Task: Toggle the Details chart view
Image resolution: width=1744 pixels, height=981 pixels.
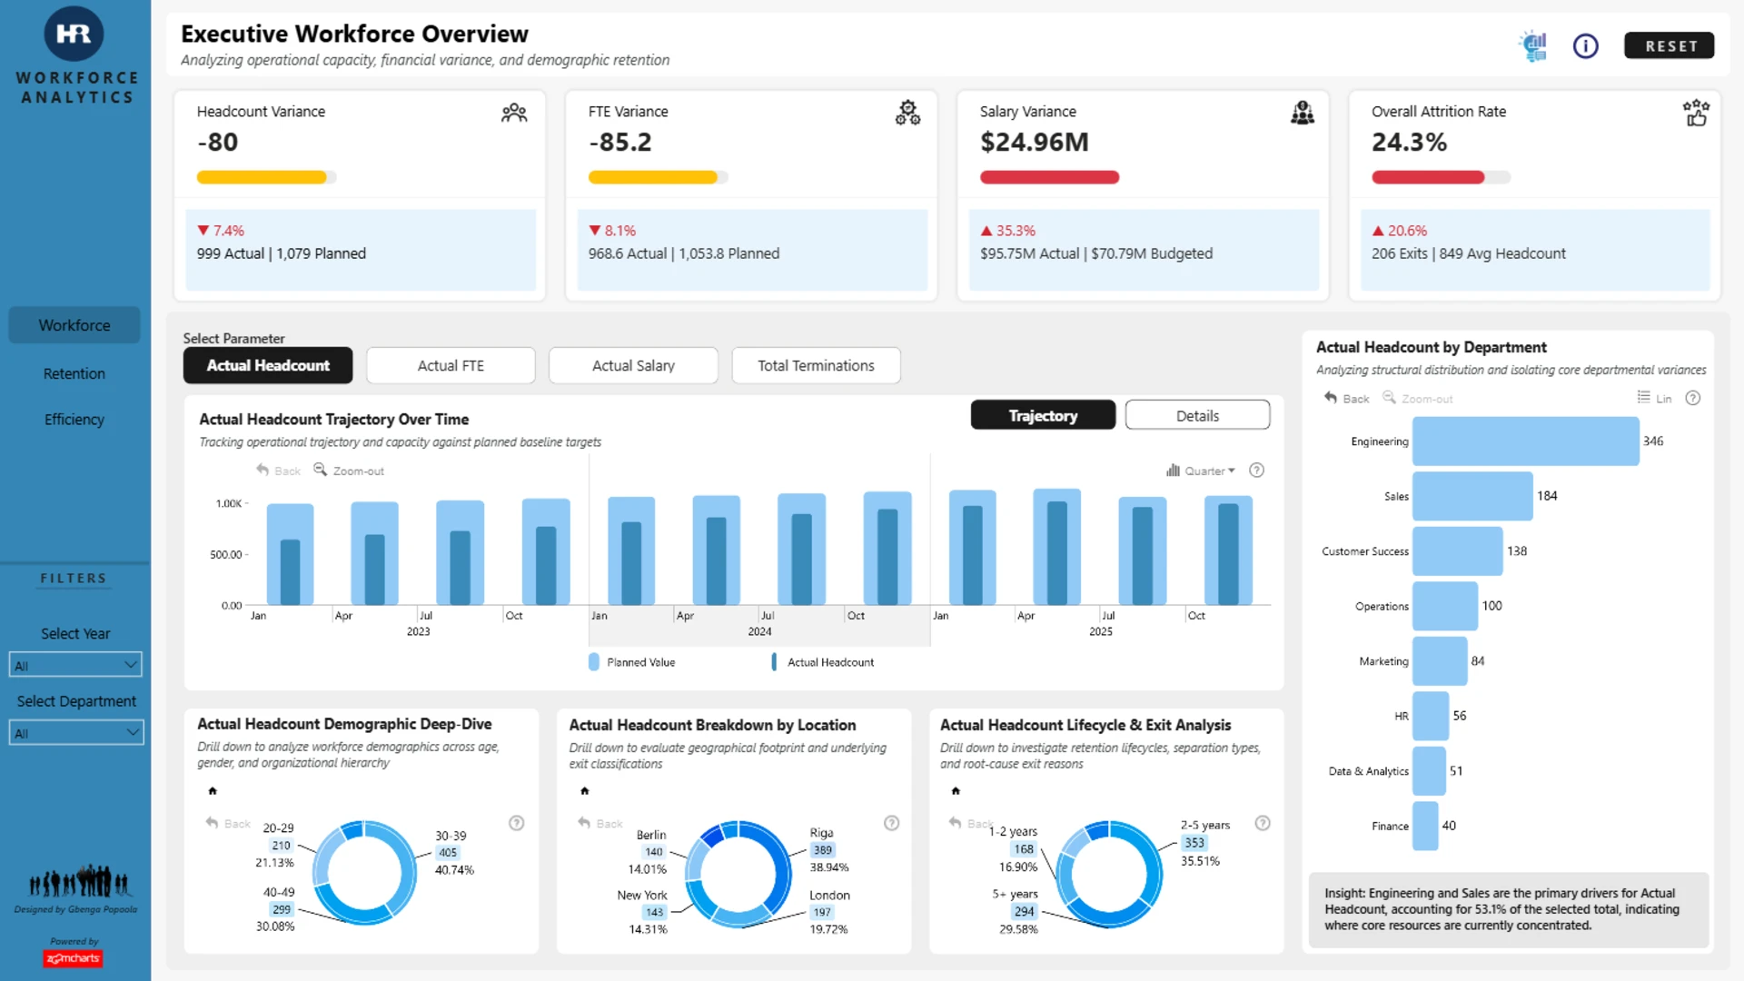Action: [1197, 415]
